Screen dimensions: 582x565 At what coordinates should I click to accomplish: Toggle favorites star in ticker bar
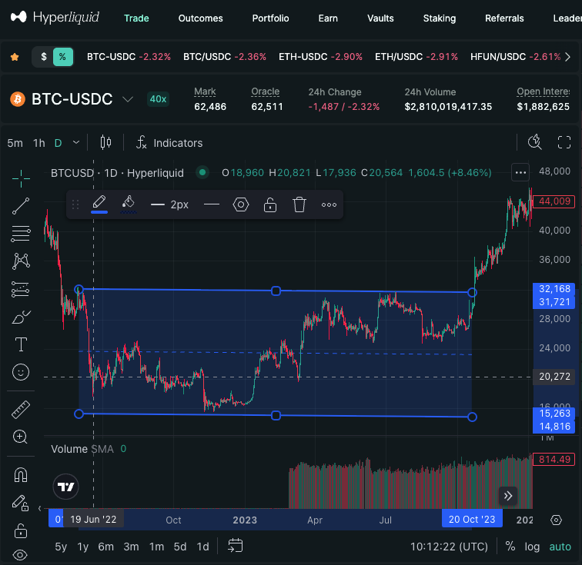point(15,57)
